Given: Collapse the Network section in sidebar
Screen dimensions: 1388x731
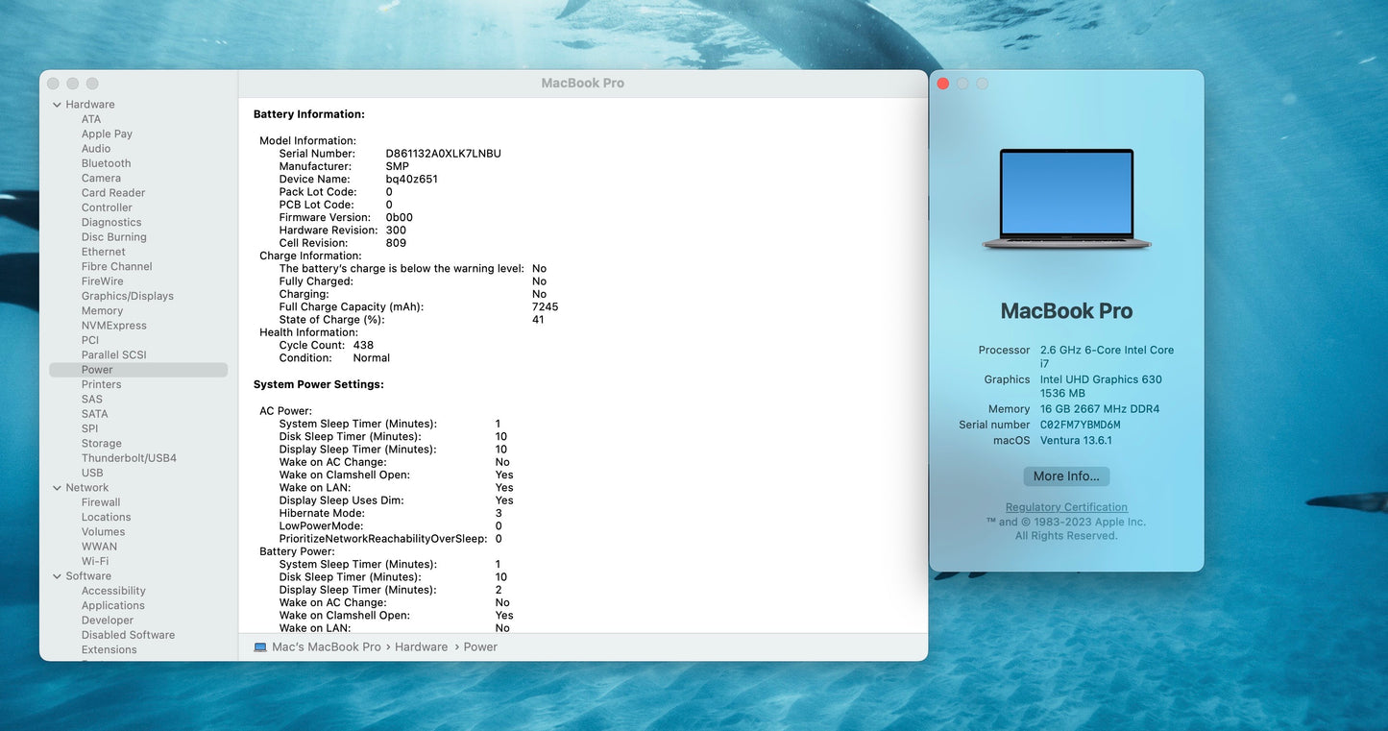Looking at the screenshot, I should tap(57, 488).
